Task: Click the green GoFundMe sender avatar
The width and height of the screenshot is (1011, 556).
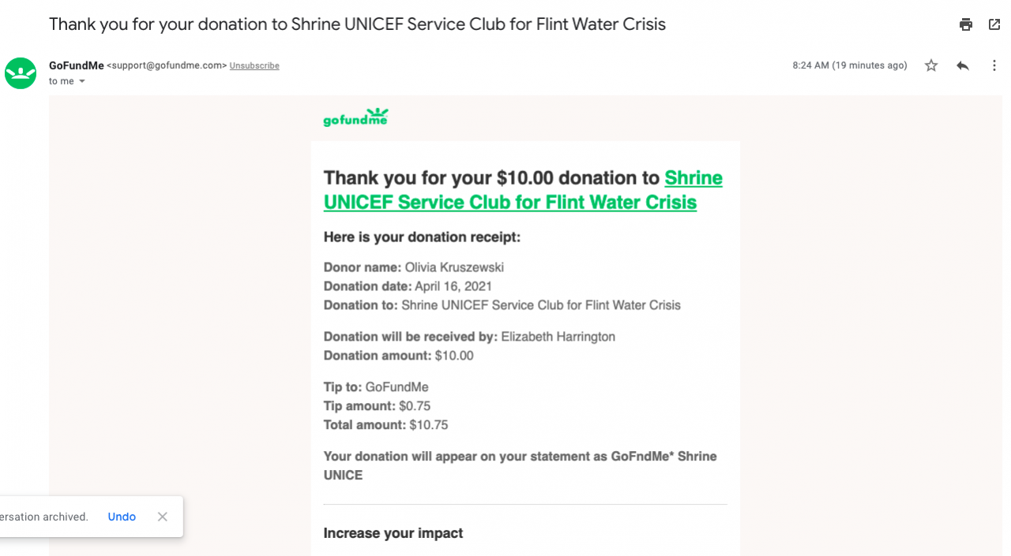Action: click(21, 73)
